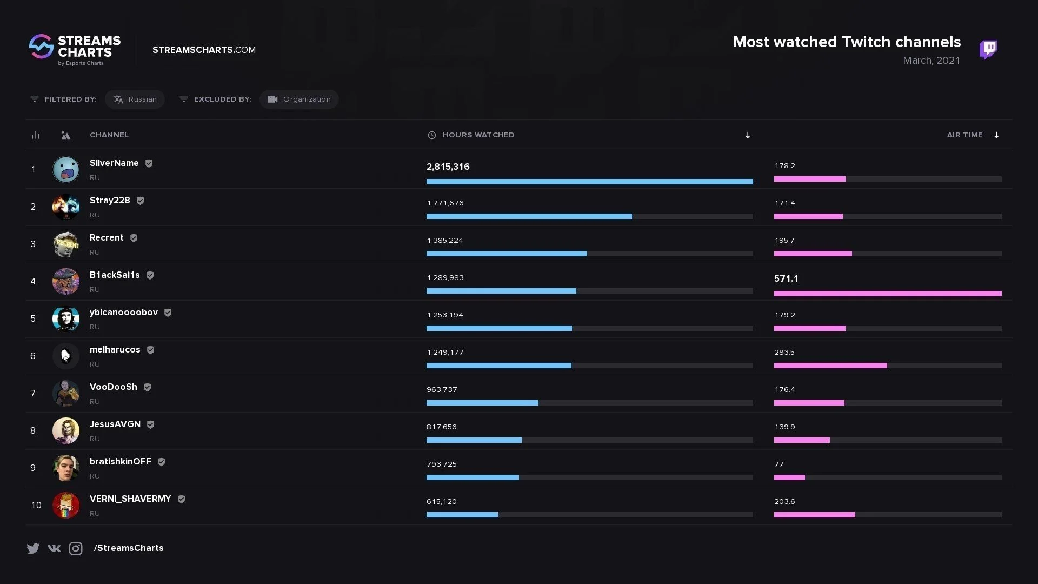This screenshot has width=1038, height=584.
Task: Click the avatar column header icon
Action: (x=65, y=135)
